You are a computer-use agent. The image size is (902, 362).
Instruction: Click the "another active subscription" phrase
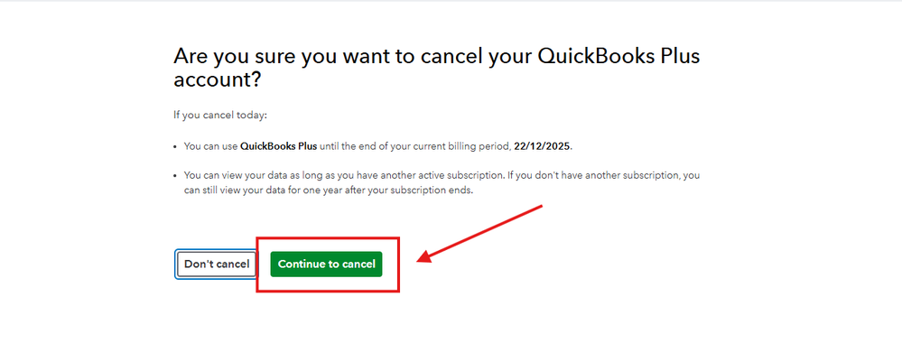coord(358,175)
